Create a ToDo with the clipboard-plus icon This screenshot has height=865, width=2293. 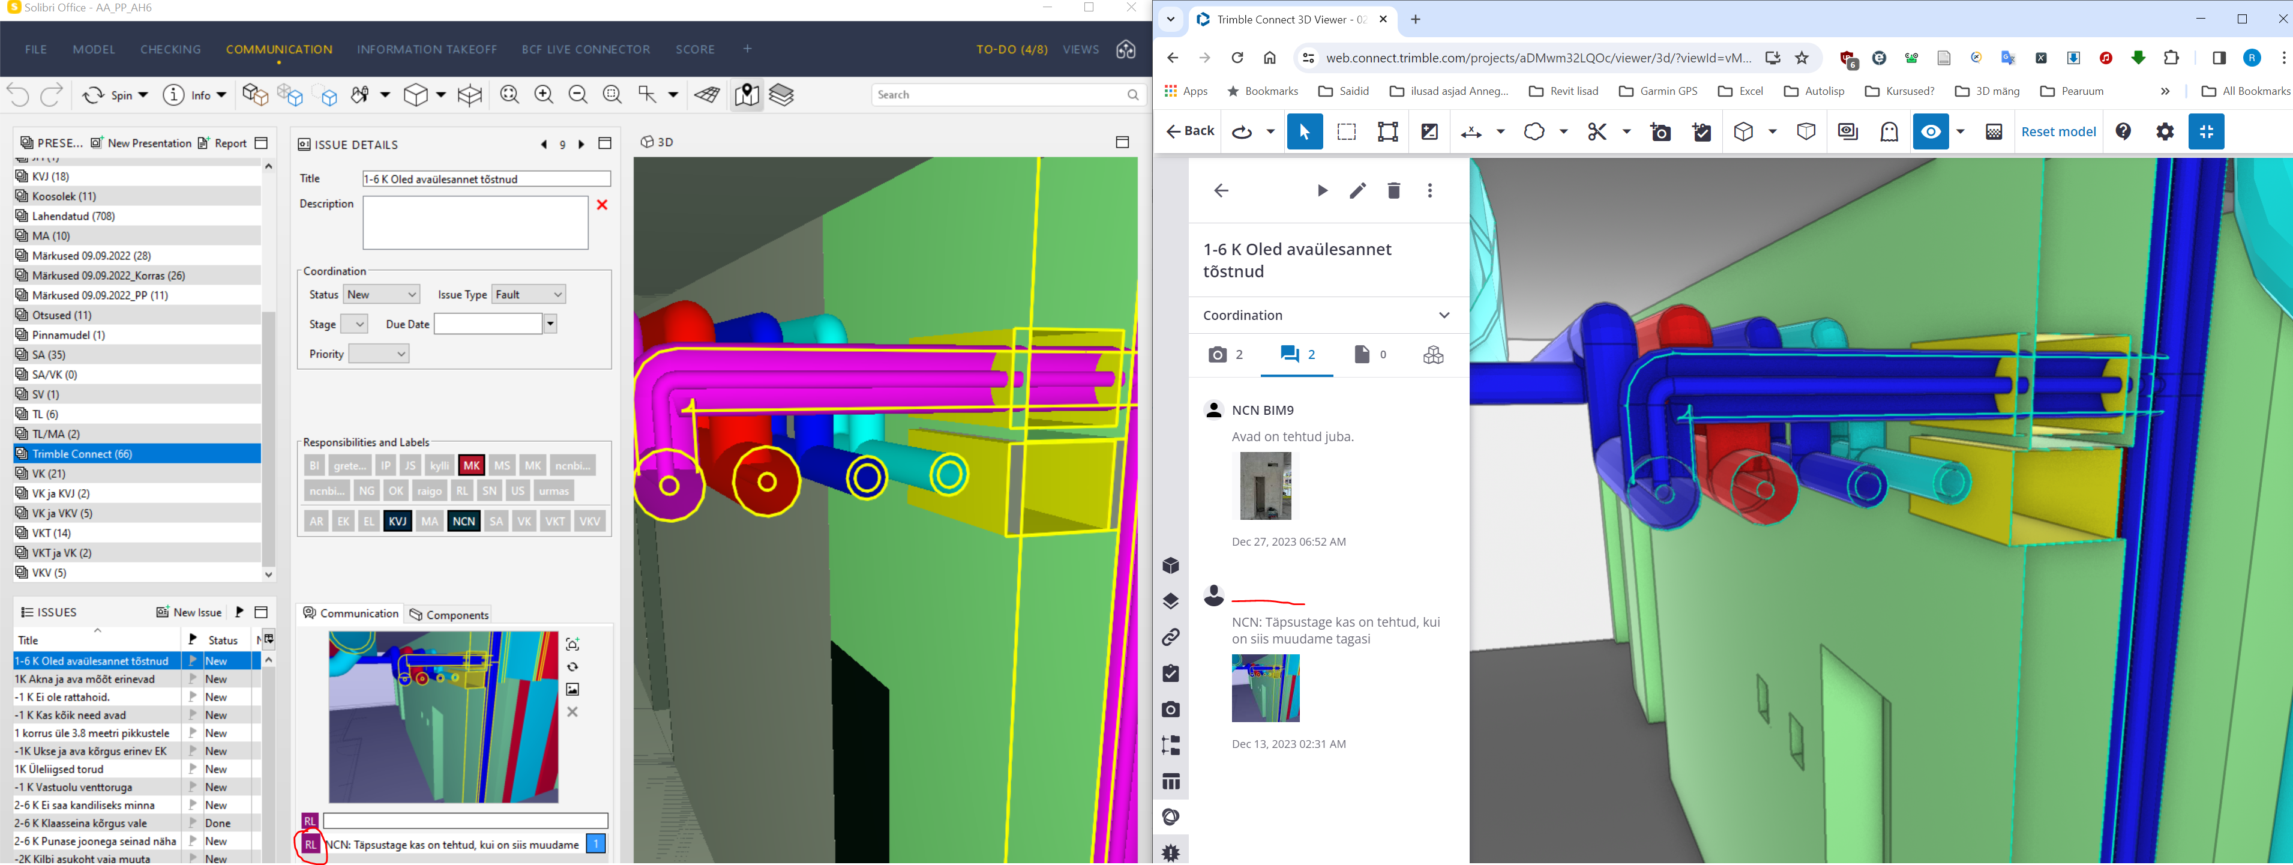(1702, 132)
